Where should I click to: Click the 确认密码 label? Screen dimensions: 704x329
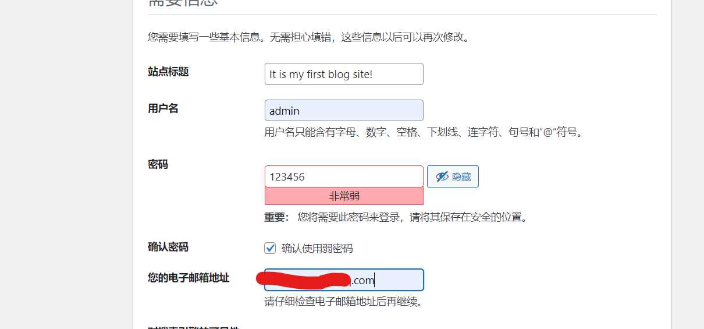tap(169, 247)
